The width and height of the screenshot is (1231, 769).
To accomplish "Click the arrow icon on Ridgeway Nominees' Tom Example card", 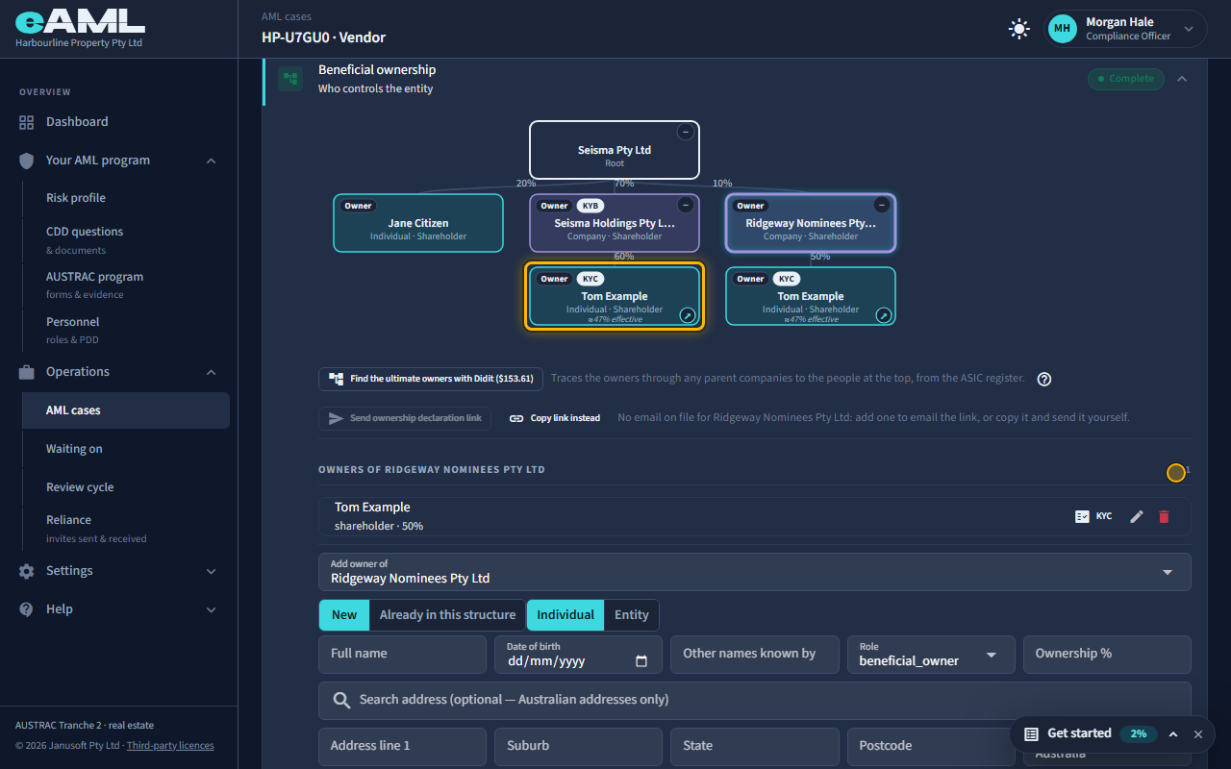I will tap(883, 315).
